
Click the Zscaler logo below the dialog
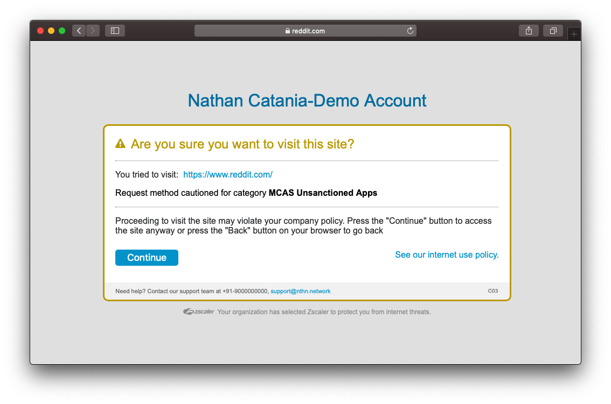(x=198, y=311)
